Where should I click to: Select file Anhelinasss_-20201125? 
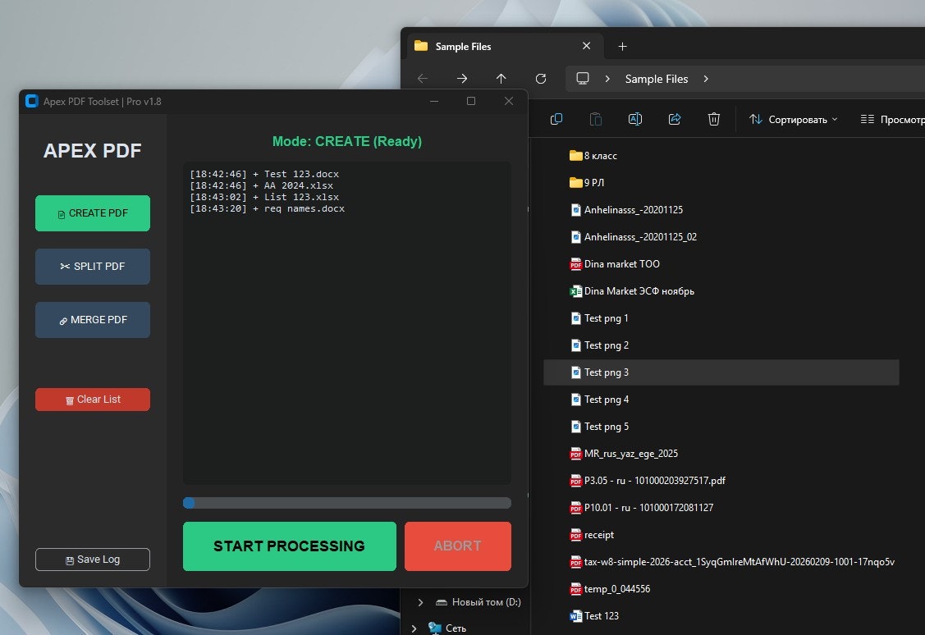pos(721,210)
